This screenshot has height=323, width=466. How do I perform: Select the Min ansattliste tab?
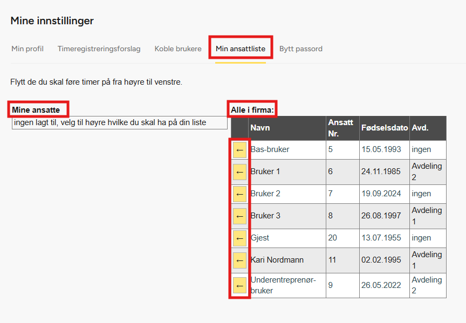coord(241,49)
